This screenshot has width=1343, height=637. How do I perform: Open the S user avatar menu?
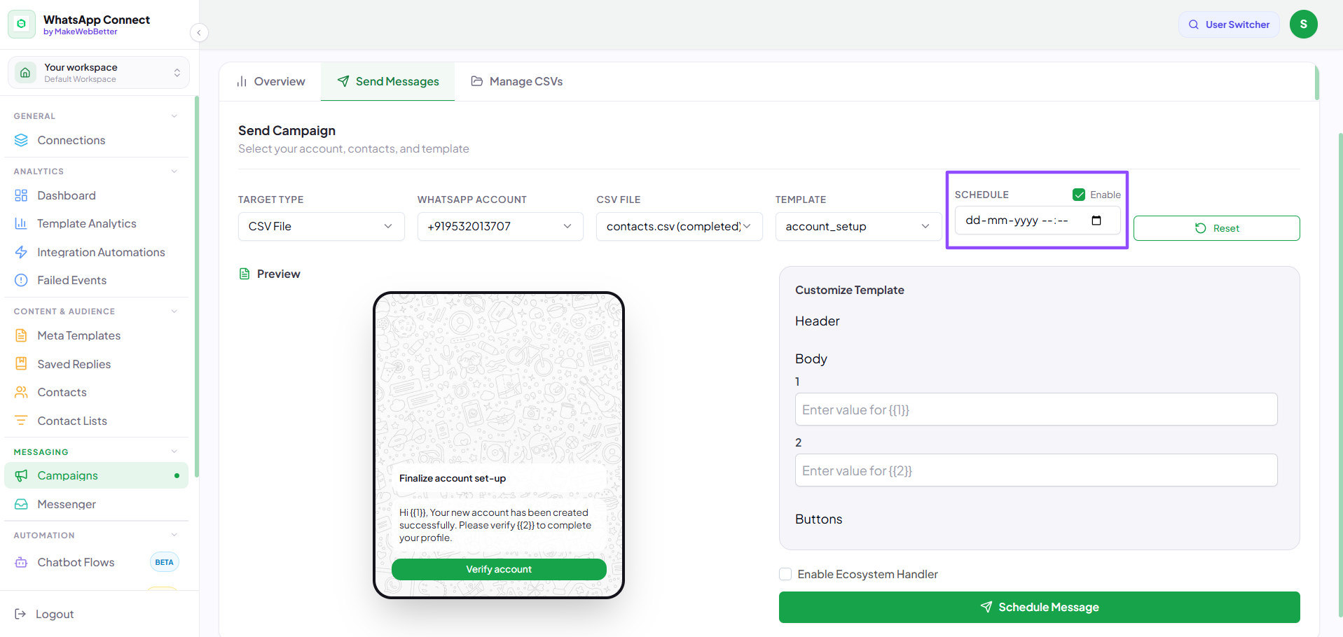click(x=1303, y=24)
